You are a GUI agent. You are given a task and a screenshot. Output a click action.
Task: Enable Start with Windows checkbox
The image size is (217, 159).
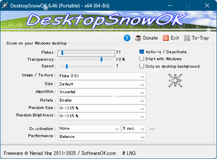pos(142,59)
